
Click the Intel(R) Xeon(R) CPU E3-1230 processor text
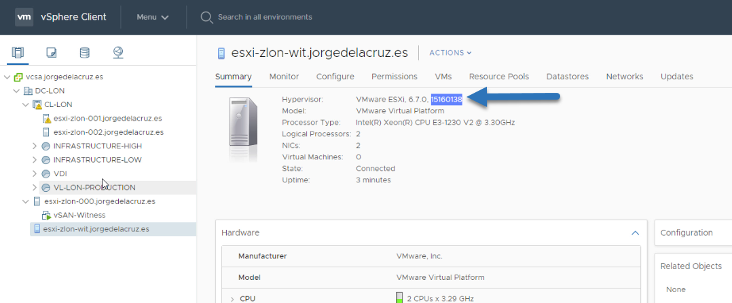pyautogui.click(x=435, y=122)
